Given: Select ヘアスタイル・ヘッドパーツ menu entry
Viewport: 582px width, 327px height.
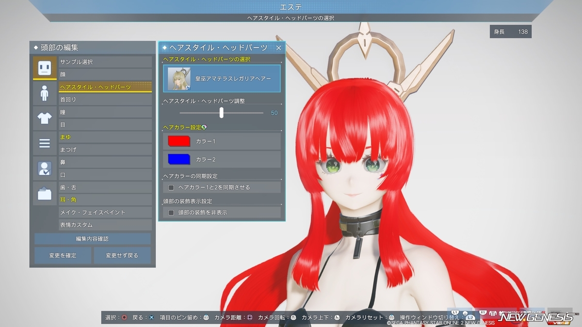Looking at the screenshot, I should 105,87.
